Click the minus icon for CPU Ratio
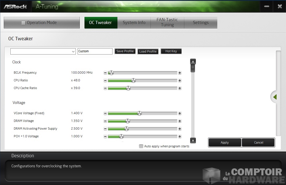The height and width of the screenshot is (185, 286). coord(105,81)
